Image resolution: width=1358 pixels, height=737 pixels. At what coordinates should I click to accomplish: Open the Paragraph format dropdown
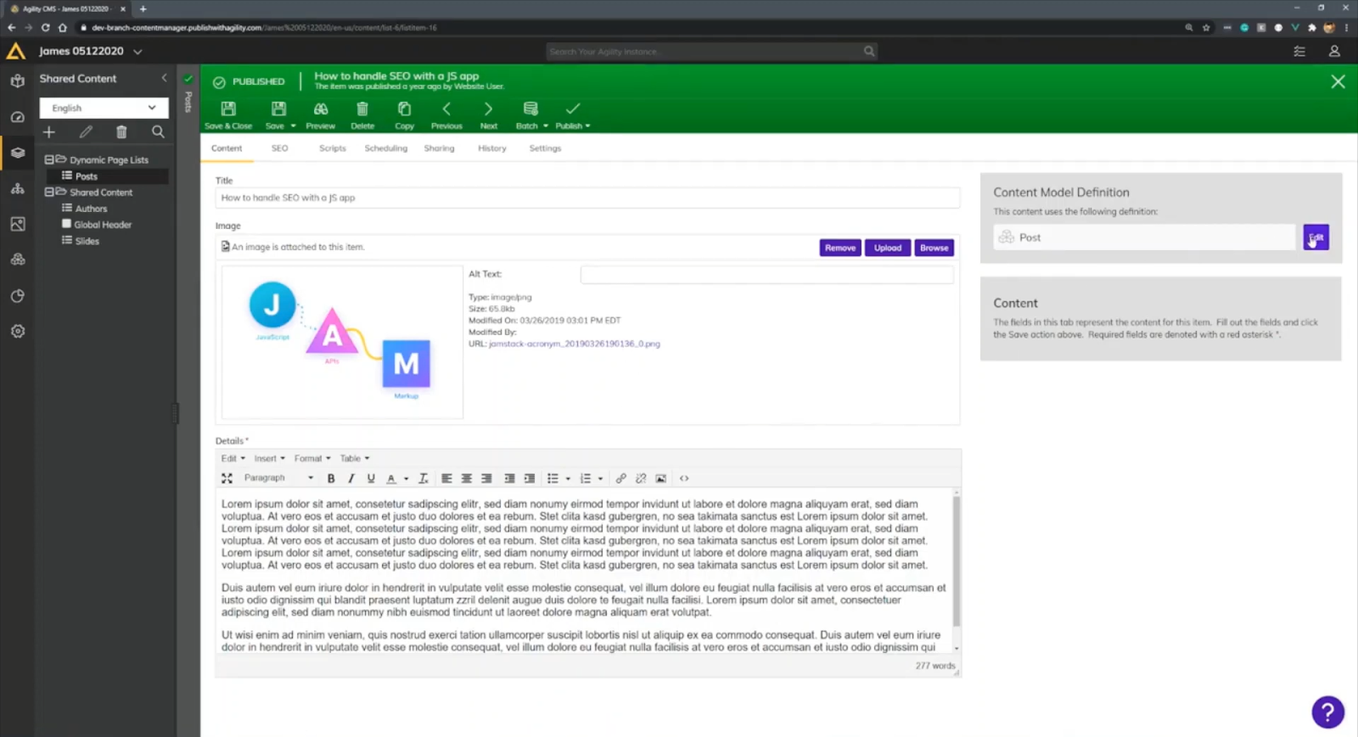tap(278, 478)
